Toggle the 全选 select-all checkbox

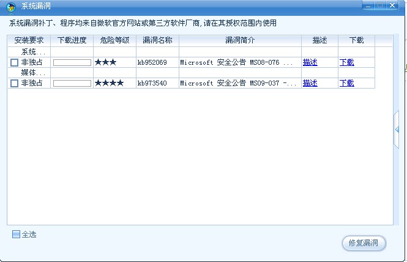(16, 235)
